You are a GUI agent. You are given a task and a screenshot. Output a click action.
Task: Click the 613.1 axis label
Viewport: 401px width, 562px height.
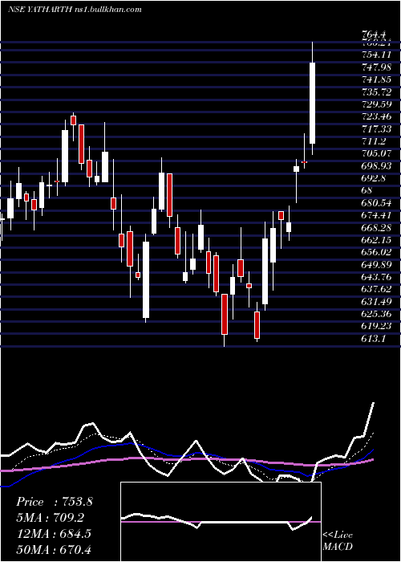point(374,338)
